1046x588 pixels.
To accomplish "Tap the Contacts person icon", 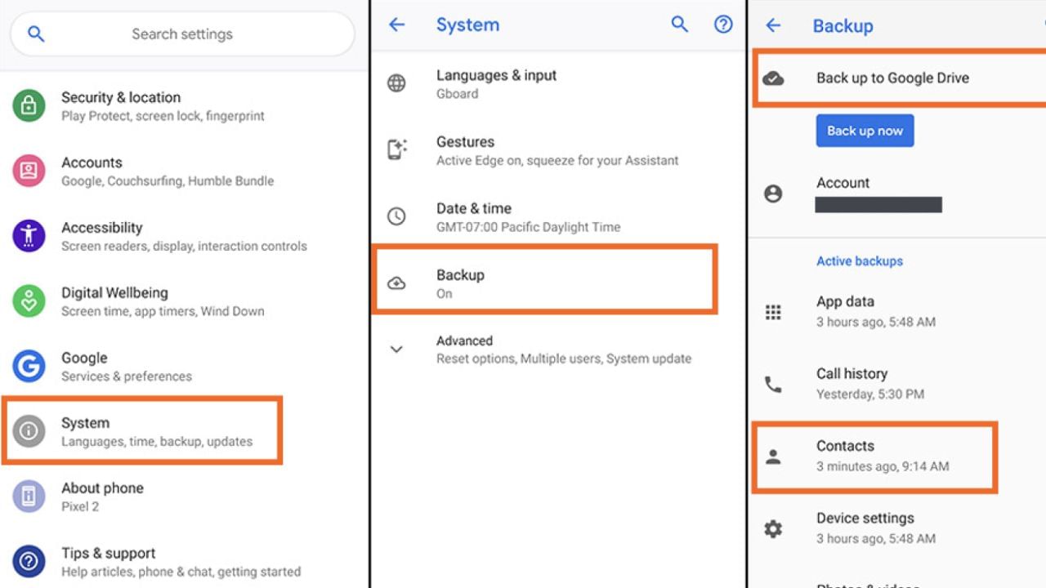I will 773,457.
